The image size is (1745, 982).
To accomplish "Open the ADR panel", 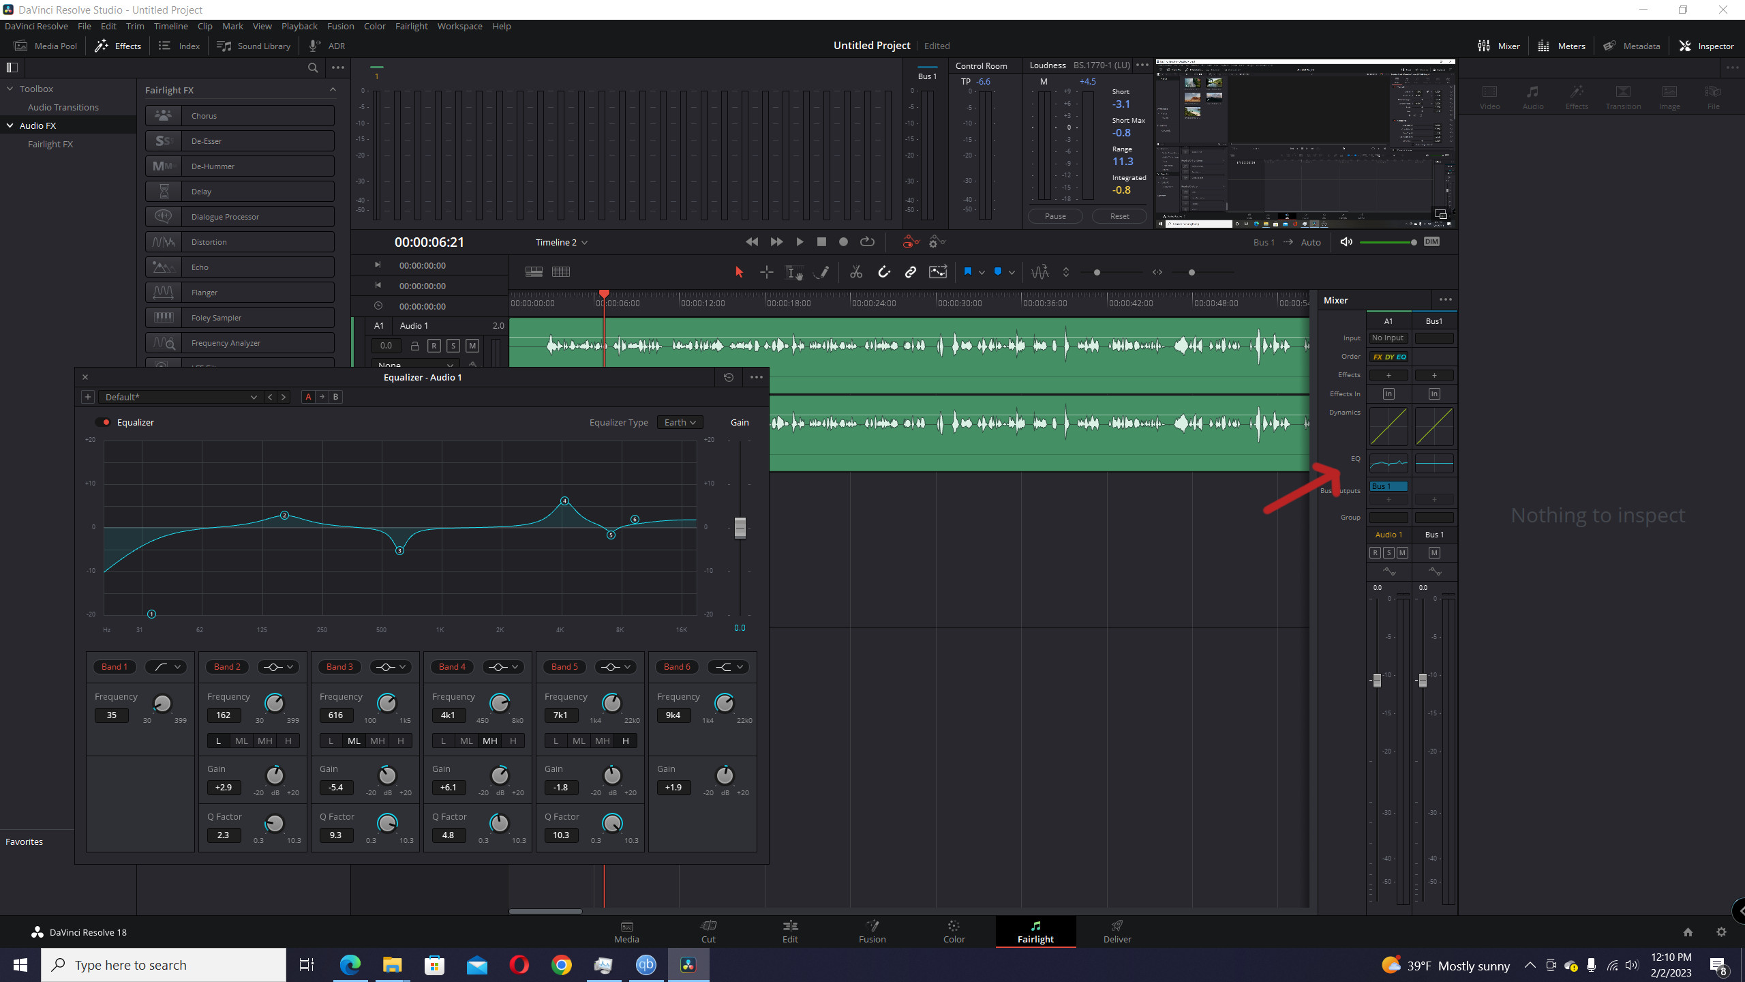I will point(327,46).
